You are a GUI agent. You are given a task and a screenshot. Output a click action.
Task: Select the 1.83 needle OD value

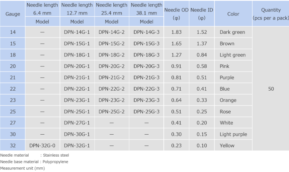[176, 32]
